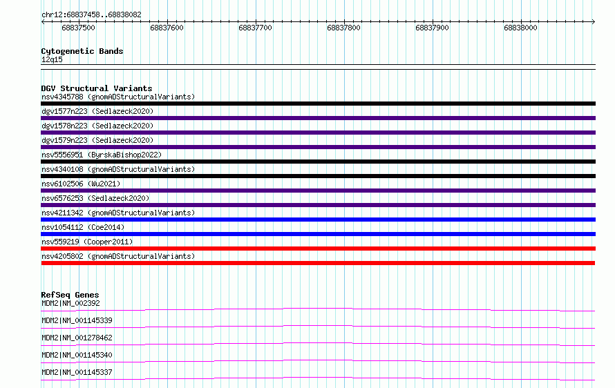The image size is (615, 388).
Task: Click the nsv4205802 gnomAD variant label
Action: [118, 256]
